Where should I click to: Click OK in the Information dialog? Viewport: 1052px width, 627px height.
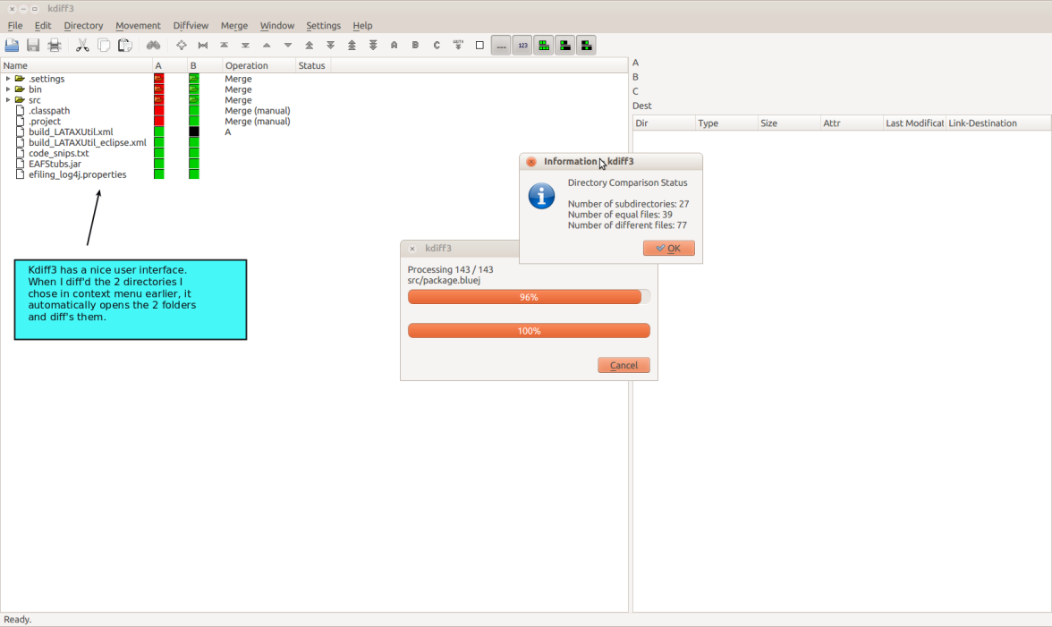(669, 248)
